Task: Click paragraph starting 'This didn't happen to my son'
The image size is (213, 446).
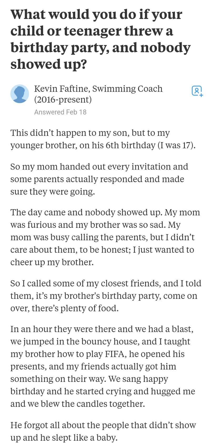Action: pyautogui.click(x=103, y=139)
